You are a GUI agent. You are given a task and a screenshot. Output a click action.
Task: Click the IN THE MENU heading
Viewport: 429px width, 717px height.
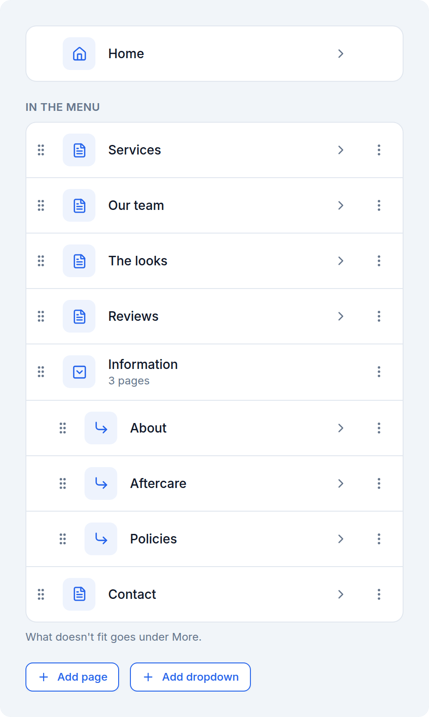[63, 107]
